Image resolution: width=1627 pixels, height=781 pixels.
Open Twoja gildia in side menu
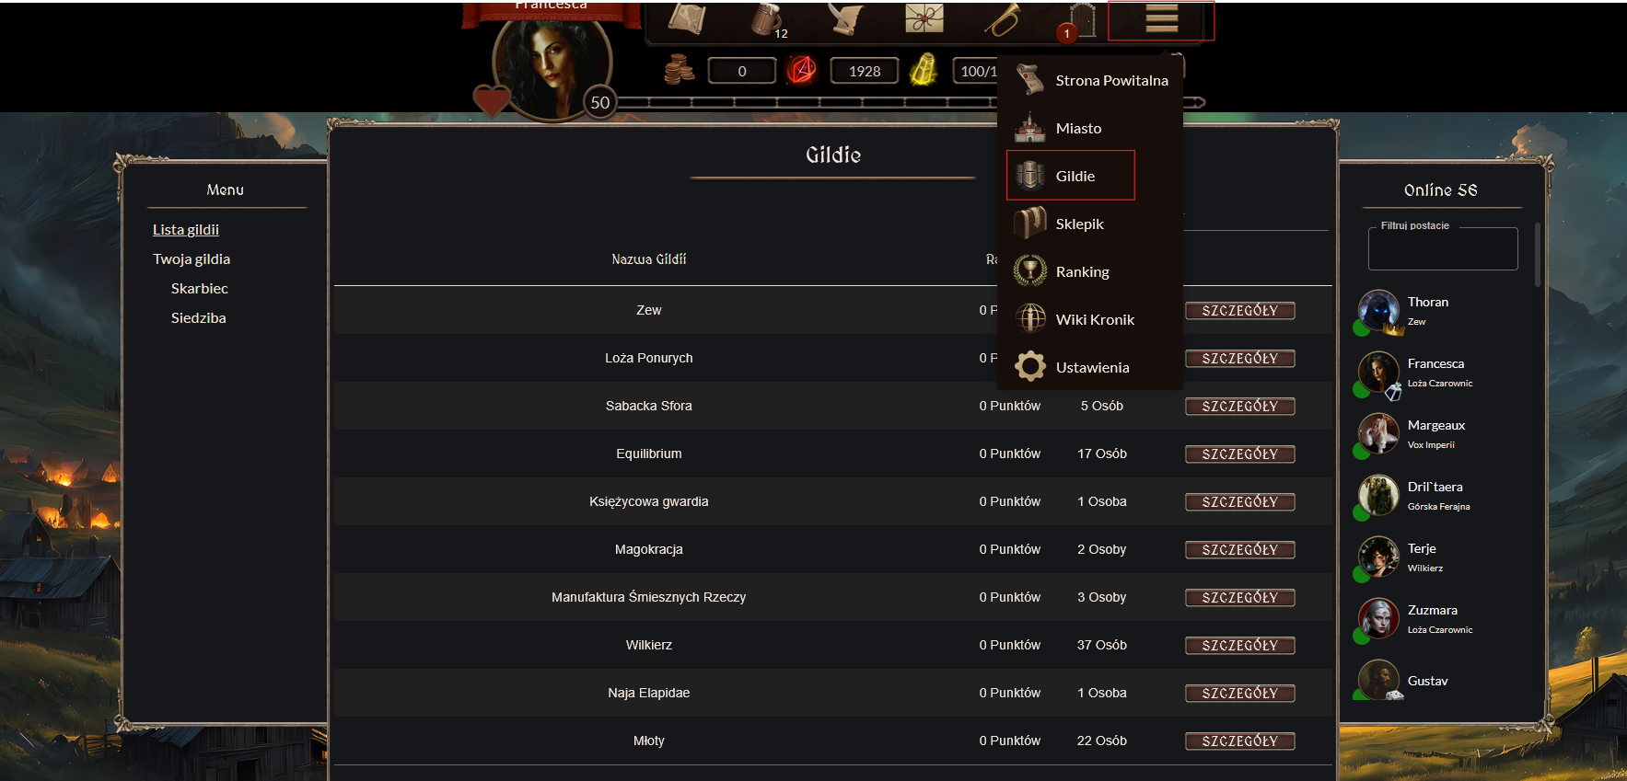pyautogui.click(x=192, y=259)
